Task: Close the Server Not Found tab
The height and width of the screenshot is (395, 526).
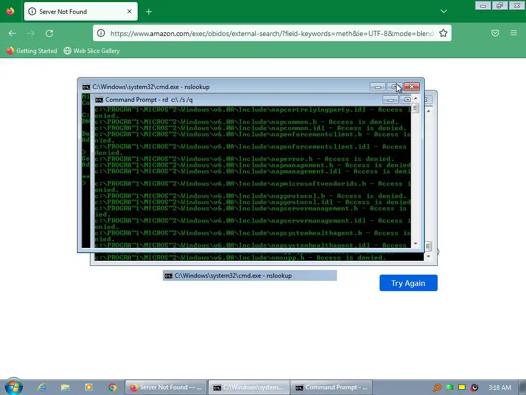Action: point(129,11)
